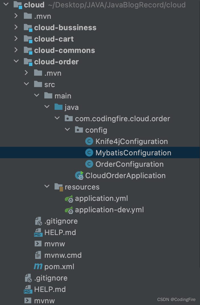
Task: Select the application-dev.yml file
Action: pyautogui.click(x=109, y=210)
